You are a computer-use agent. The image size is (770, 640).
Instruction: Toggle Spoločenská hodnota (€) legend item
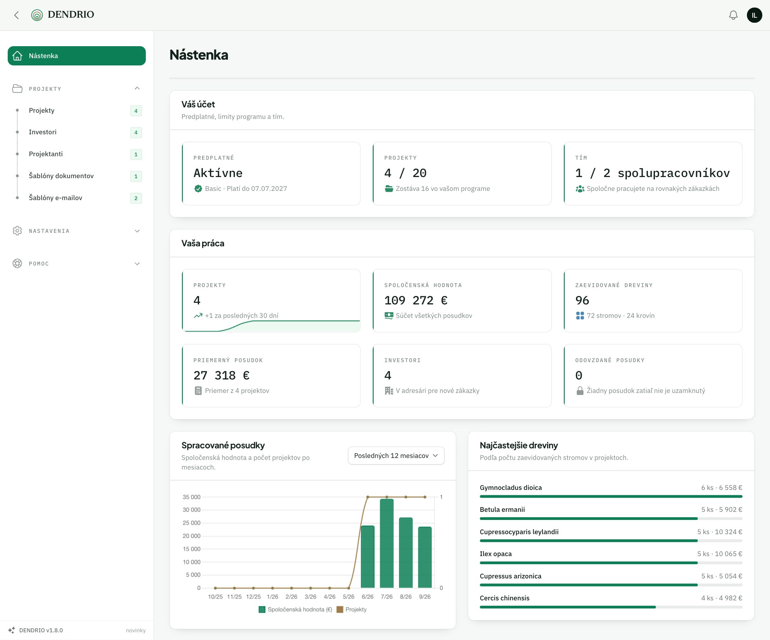[295, 609]
